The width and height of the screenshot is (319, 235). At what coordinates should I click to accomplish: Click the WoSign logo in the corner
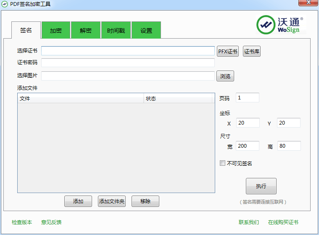(280, 25)
